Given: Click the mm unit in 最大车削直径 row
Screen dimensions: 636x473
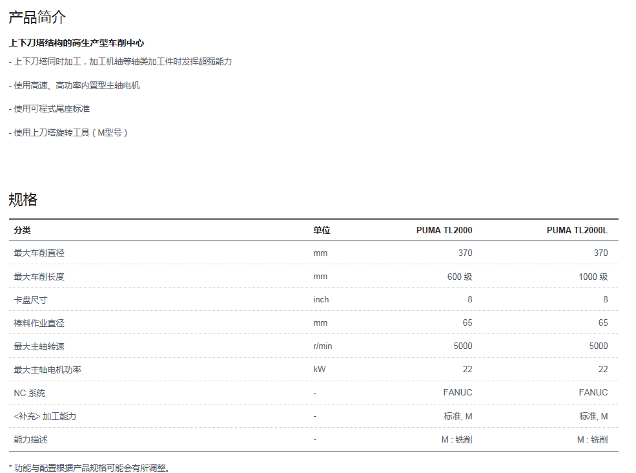Looking at the screenshot, I should pyautogui.click(x=320, y=253).
